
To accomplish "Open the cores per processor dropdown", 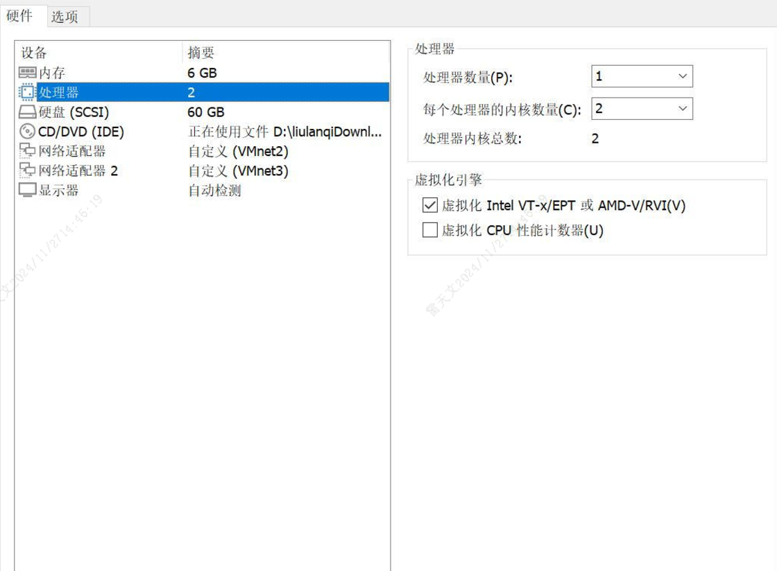I will tap(642, 108).
